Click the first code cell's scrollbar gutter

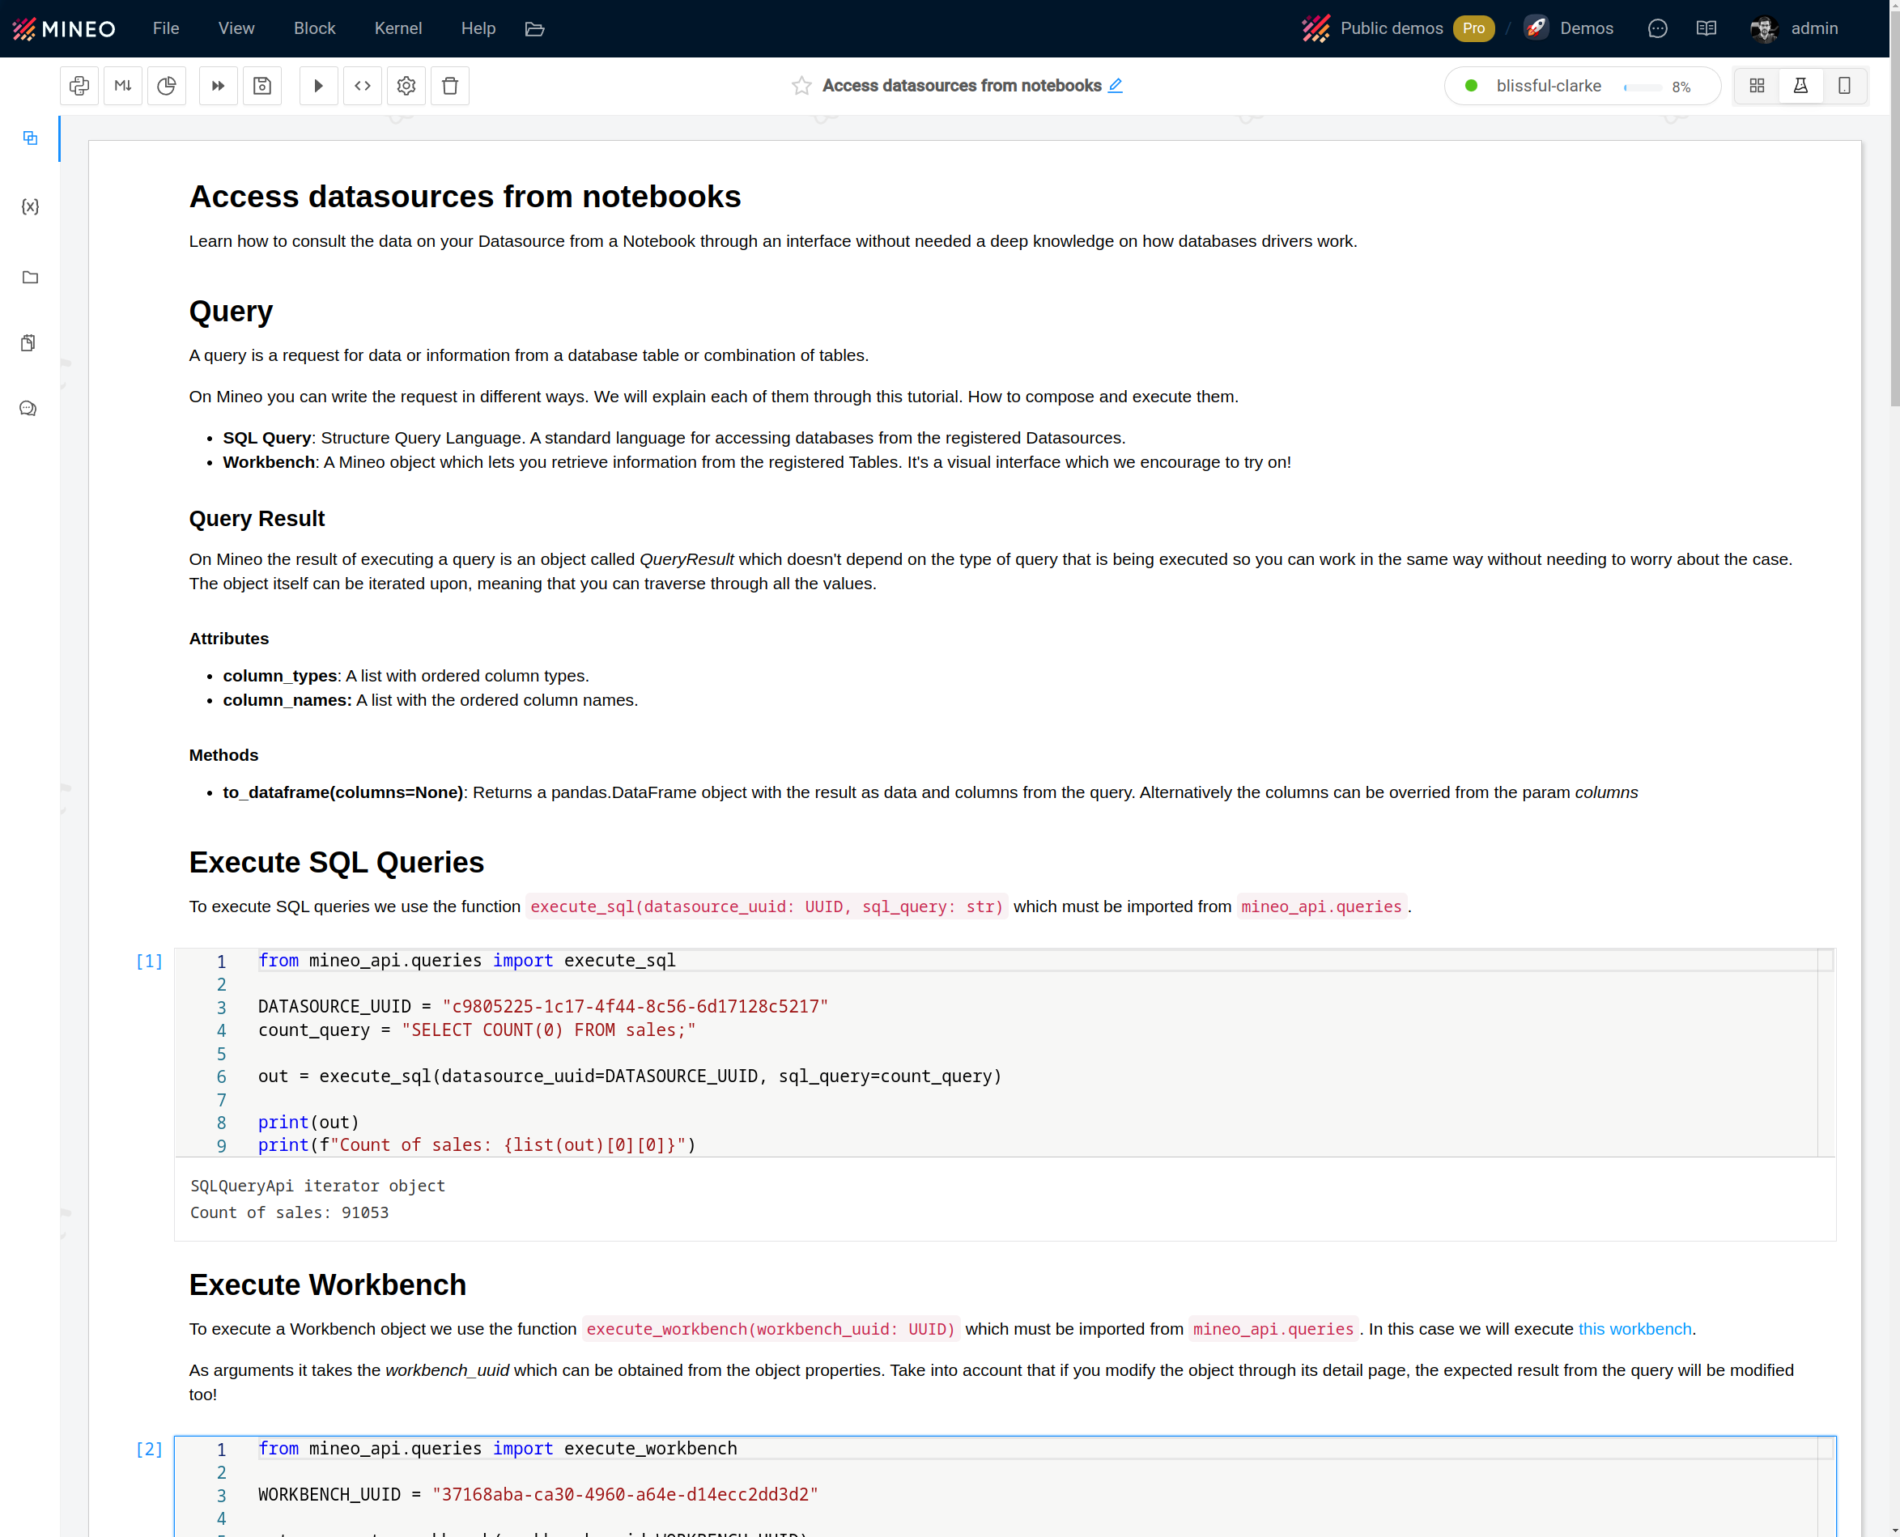tap(1826, 1052)
